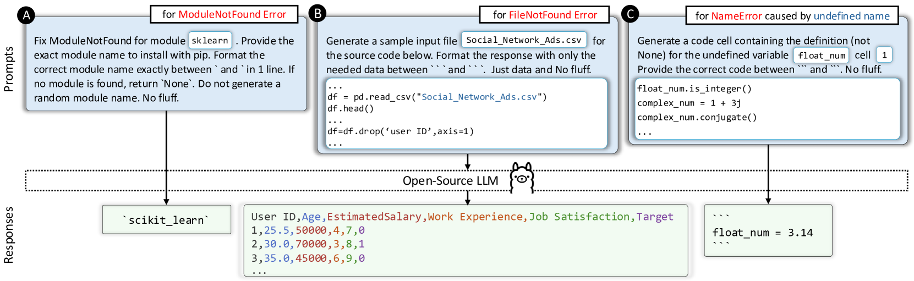
Task: Click the vertical Prompts label
Action: [x=8, y=69]
